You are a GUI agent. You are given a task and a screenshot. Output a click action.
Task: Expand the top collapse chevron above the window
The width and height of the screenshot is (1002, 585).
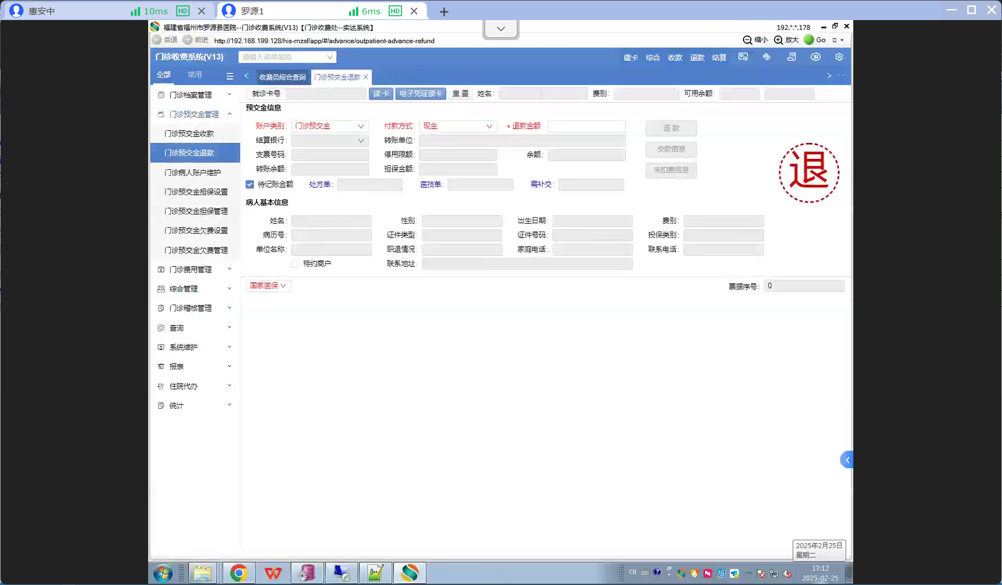click(501, 29)
